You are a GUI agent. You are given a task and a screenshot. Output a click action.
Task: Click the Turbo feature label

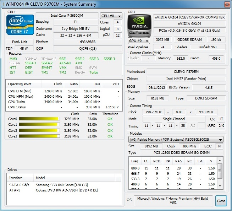[94, 72]
